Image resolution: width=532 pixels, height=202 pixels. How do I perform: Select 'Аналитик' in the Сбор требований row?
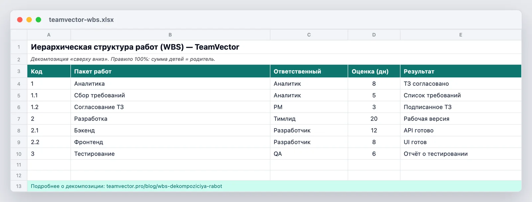click(x=309, y=95)
